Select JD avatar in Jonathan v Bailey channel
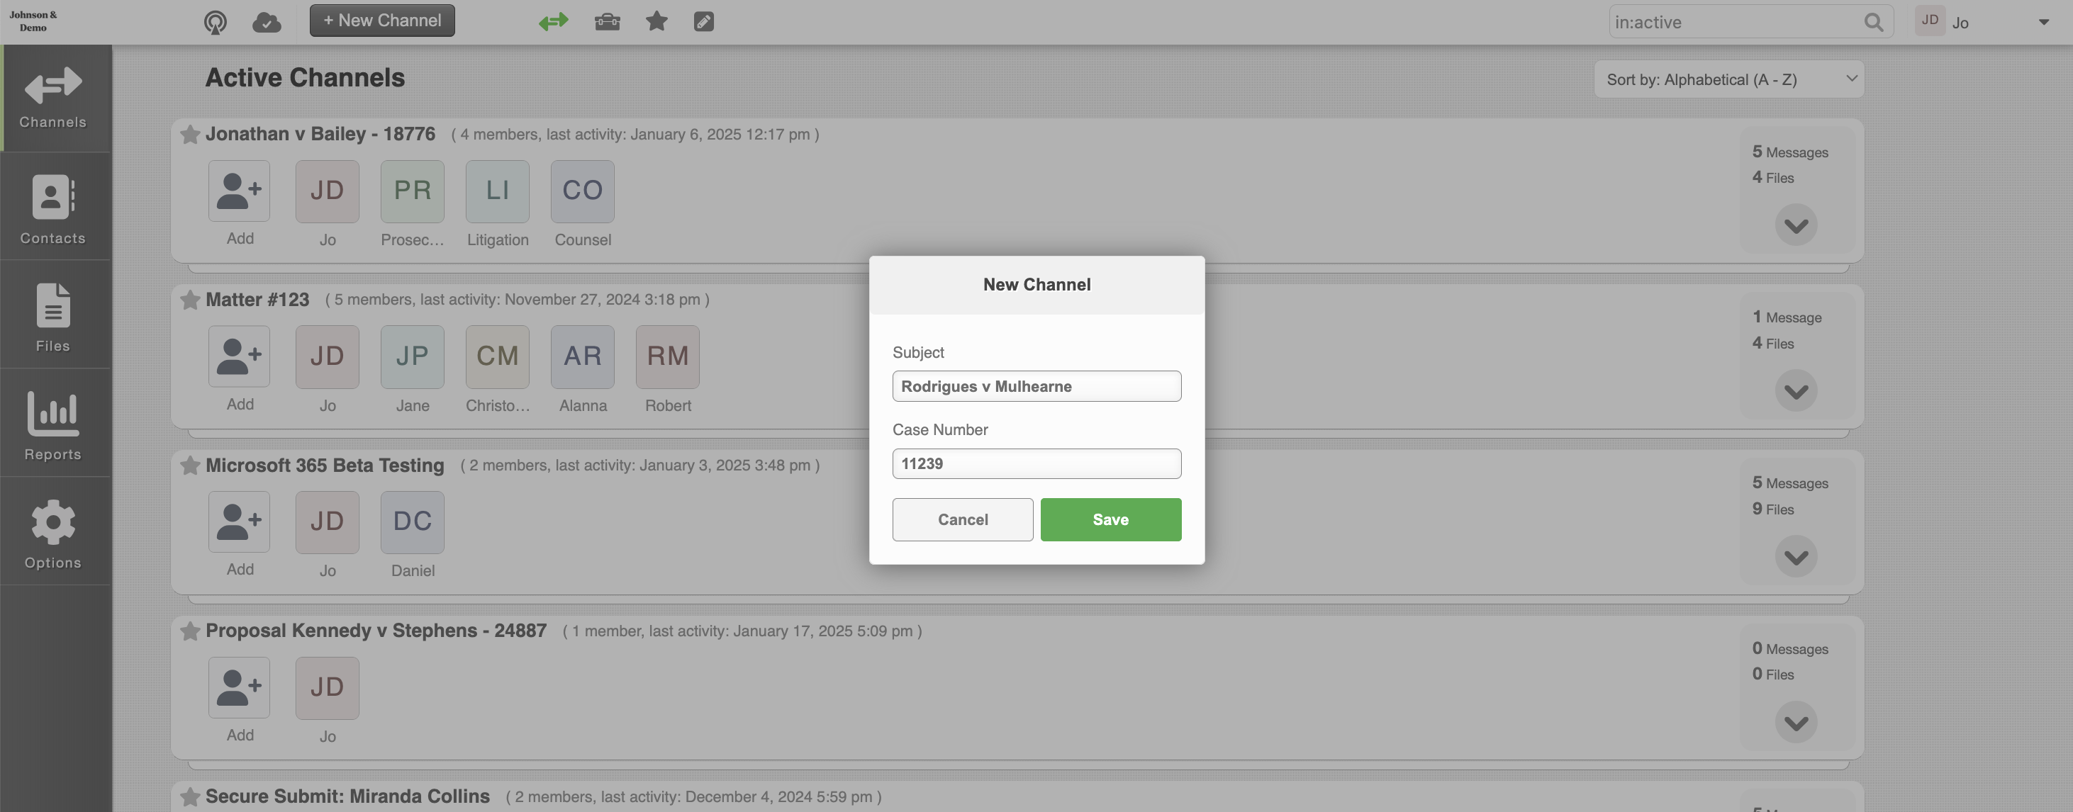 pos(327,191)
